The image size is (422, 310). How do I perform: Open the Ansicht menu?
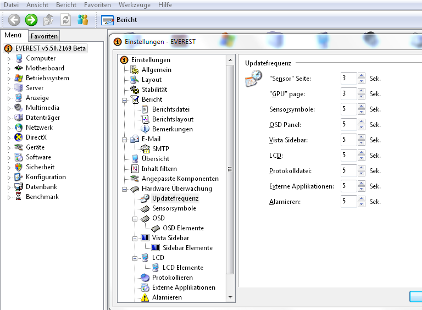(x=37, y=5)
